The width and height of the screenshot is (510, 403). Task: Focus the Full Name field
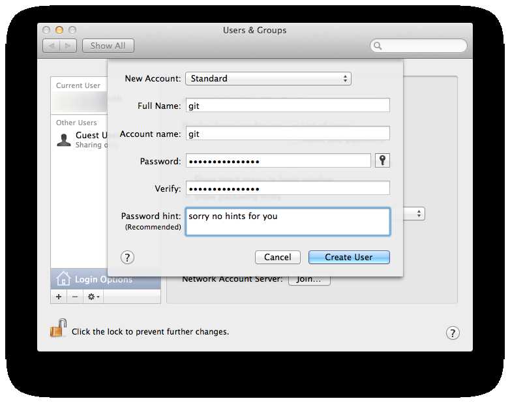coord(288,106)
